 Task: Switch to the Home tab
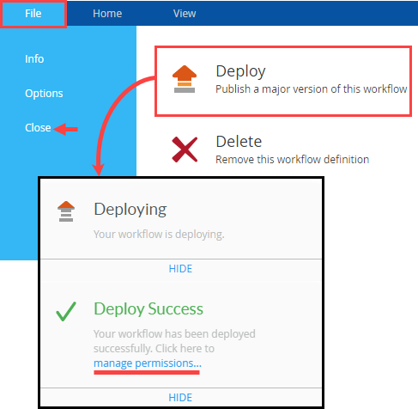tap(107, 14)
